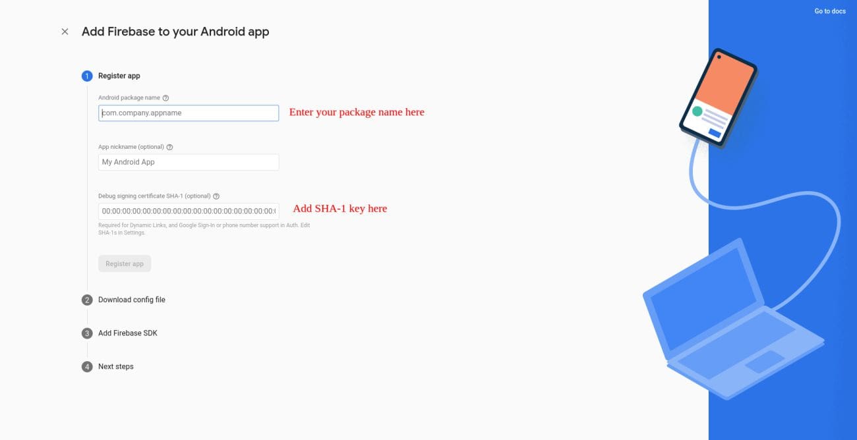The height and width of the screenshot is (440, 857).
Task: Click the help icon beside Debug signing certificate
Action: [x=216, y=196]
